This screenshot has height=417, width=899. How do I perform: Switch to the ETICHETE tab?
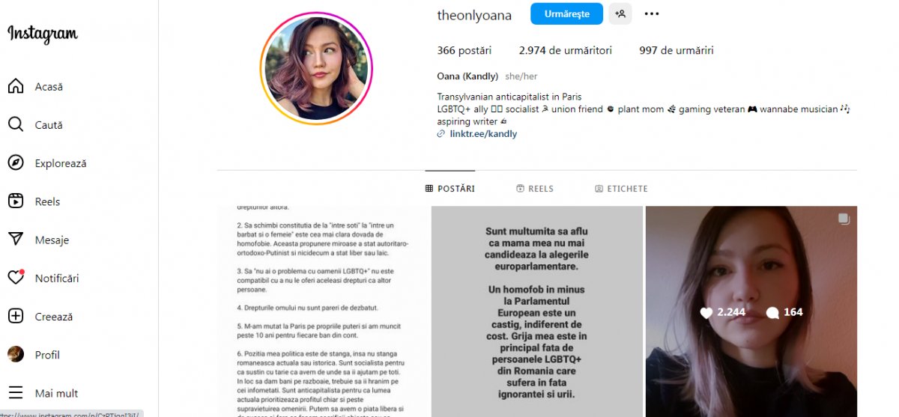point(621,189)
